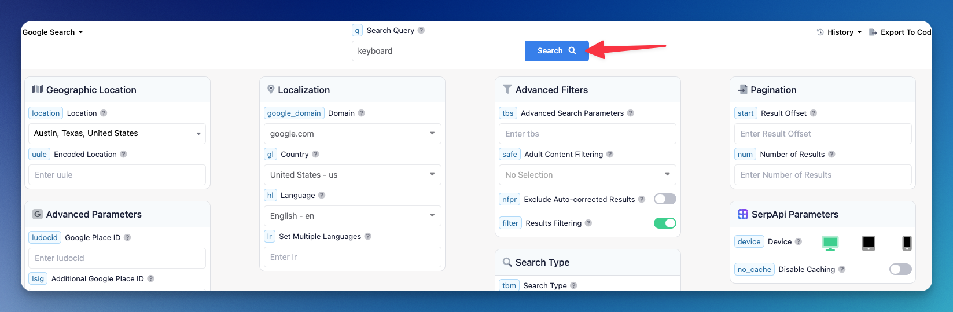Turn off the Results Filtering toggle

click(665, 223)
